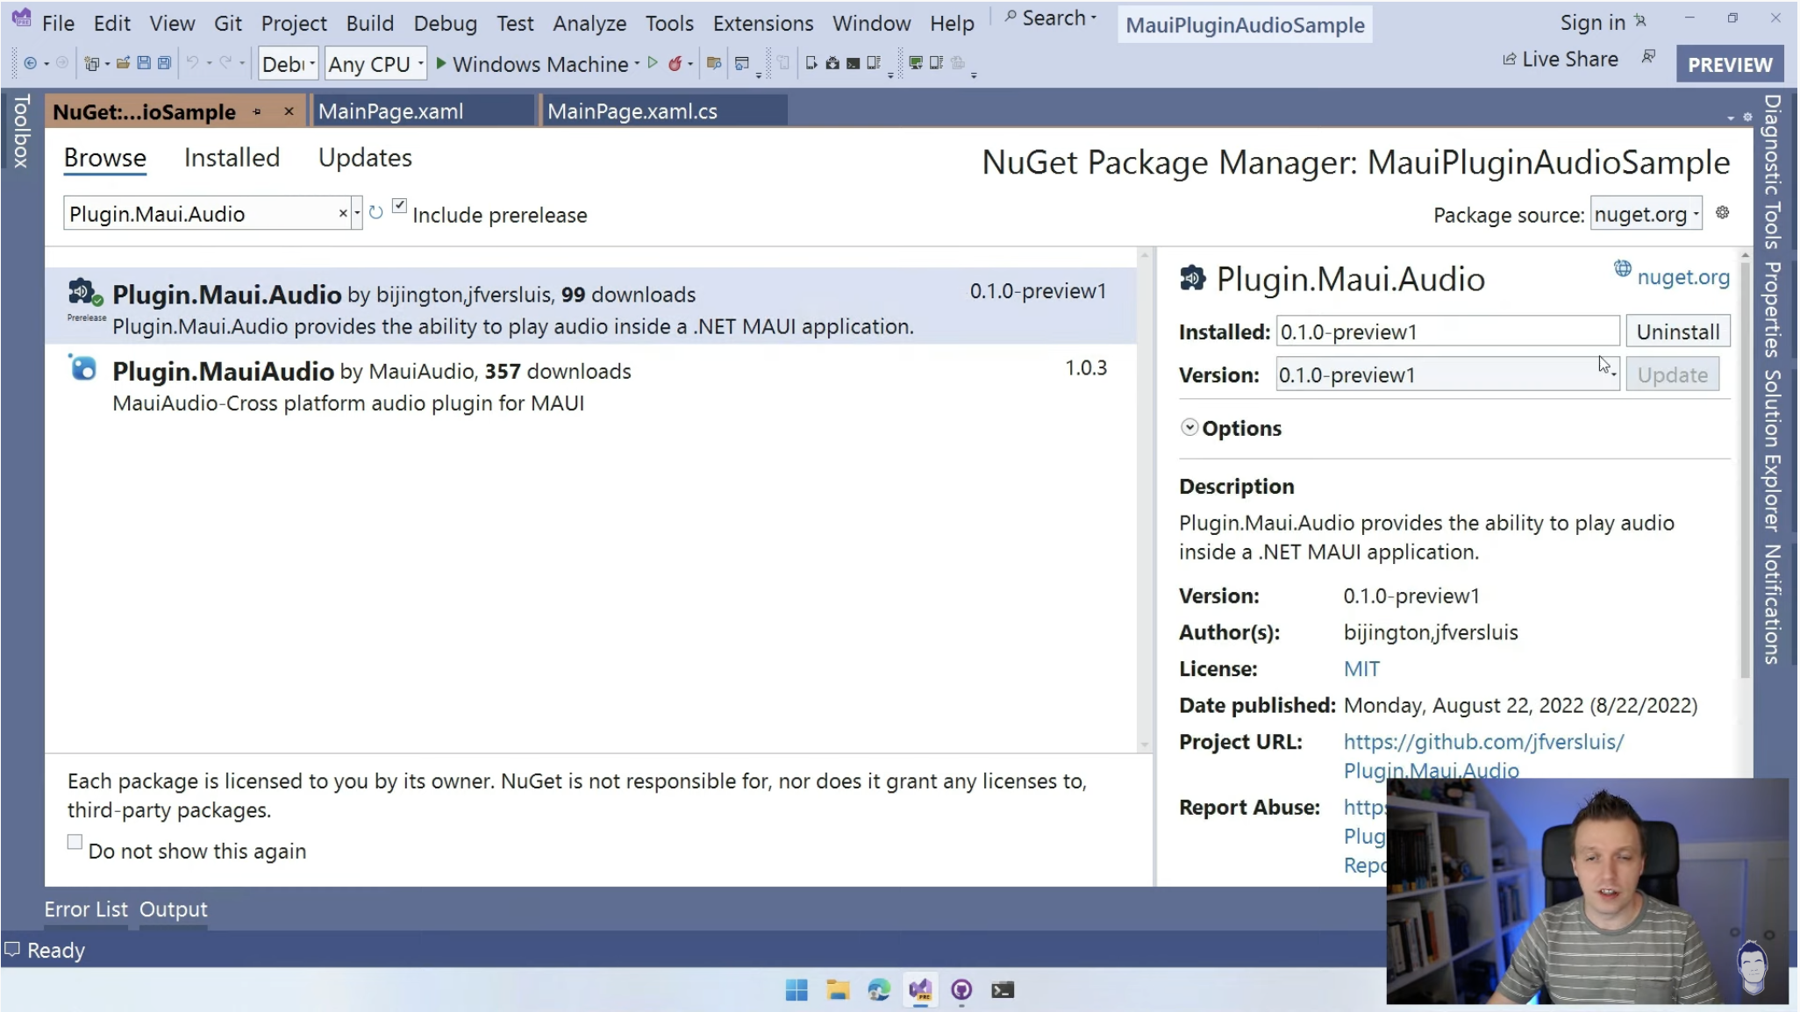Click in the package search field
1800x1012 pixels.
click(202, 214)
